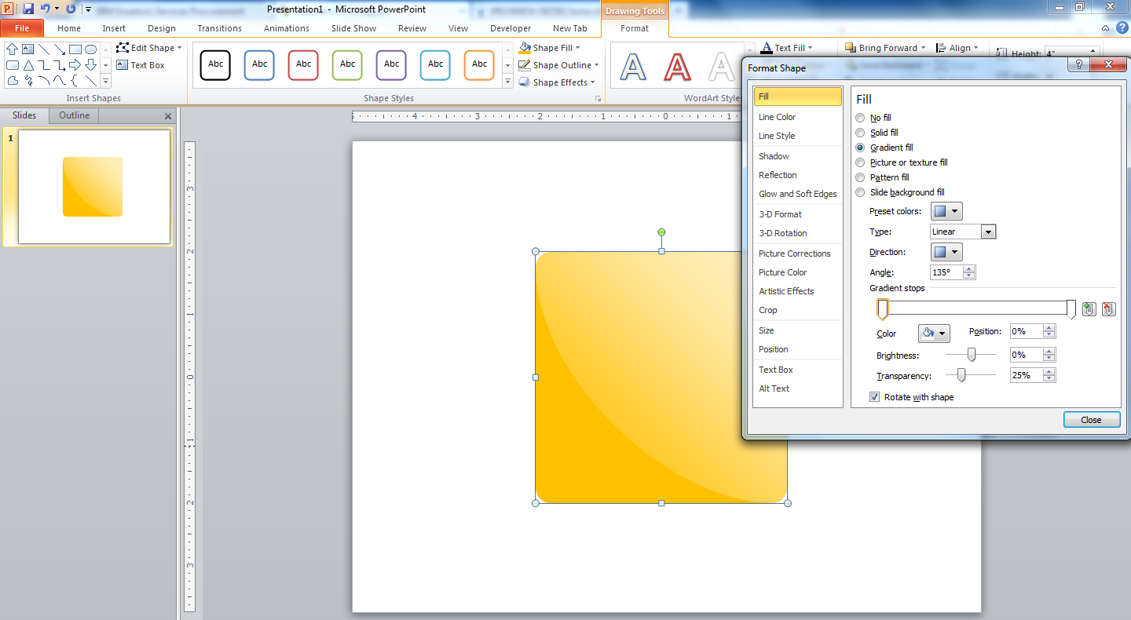Click the Bring Forward button
Image resolution: width=1131 pixels, height=620 pixels.
[885, 48]
